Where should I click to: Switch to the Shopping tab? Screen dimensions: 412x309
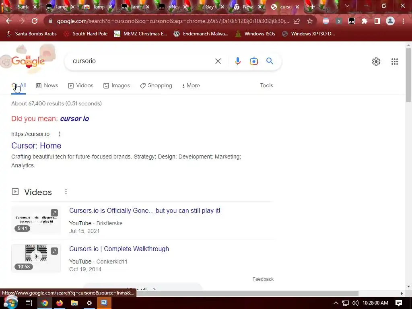[156, 86]
